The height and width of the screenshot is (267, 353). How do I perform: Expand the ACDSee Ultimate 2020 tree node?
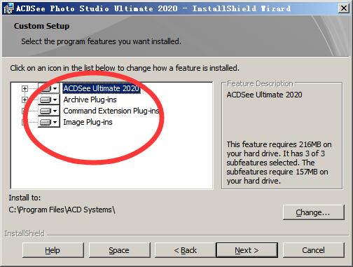[x=25, y=88]
